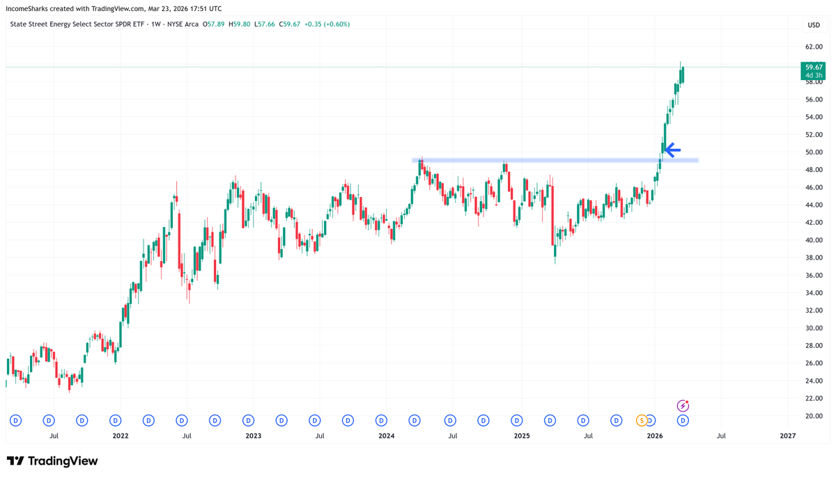Click the TradingView logo

pos(52,461)
